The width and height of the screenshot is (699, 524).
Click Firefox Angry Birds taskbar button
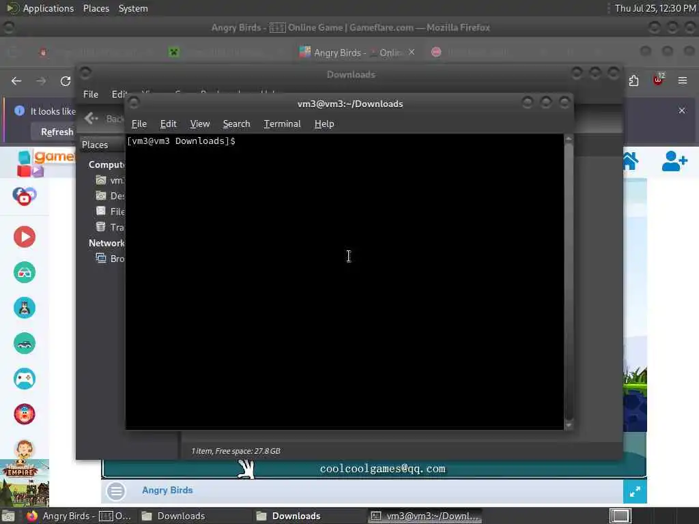(x=79, y=516)
